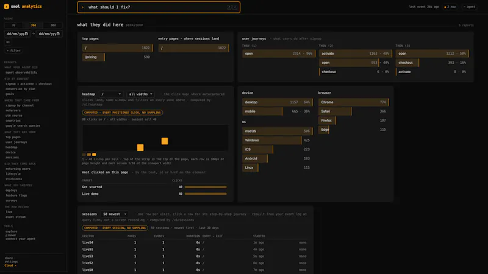Open feature flags in sidebar

coord(16,195)
